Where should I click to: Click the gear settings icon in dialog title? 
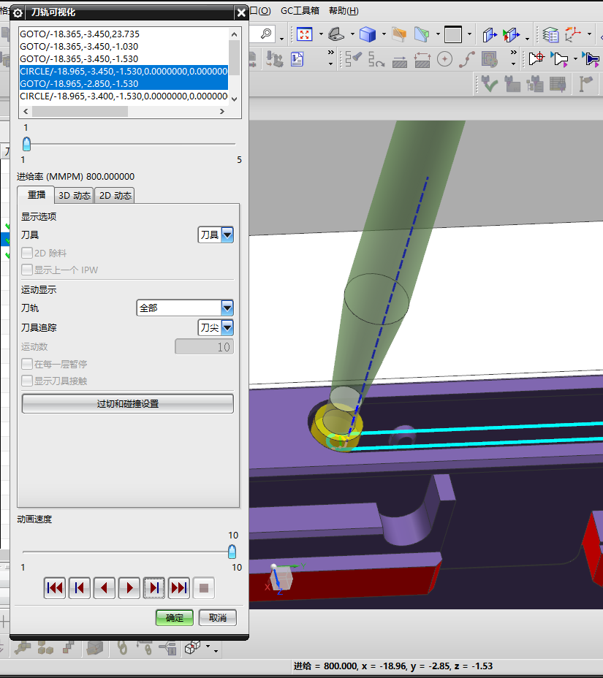tap(18, 13)
